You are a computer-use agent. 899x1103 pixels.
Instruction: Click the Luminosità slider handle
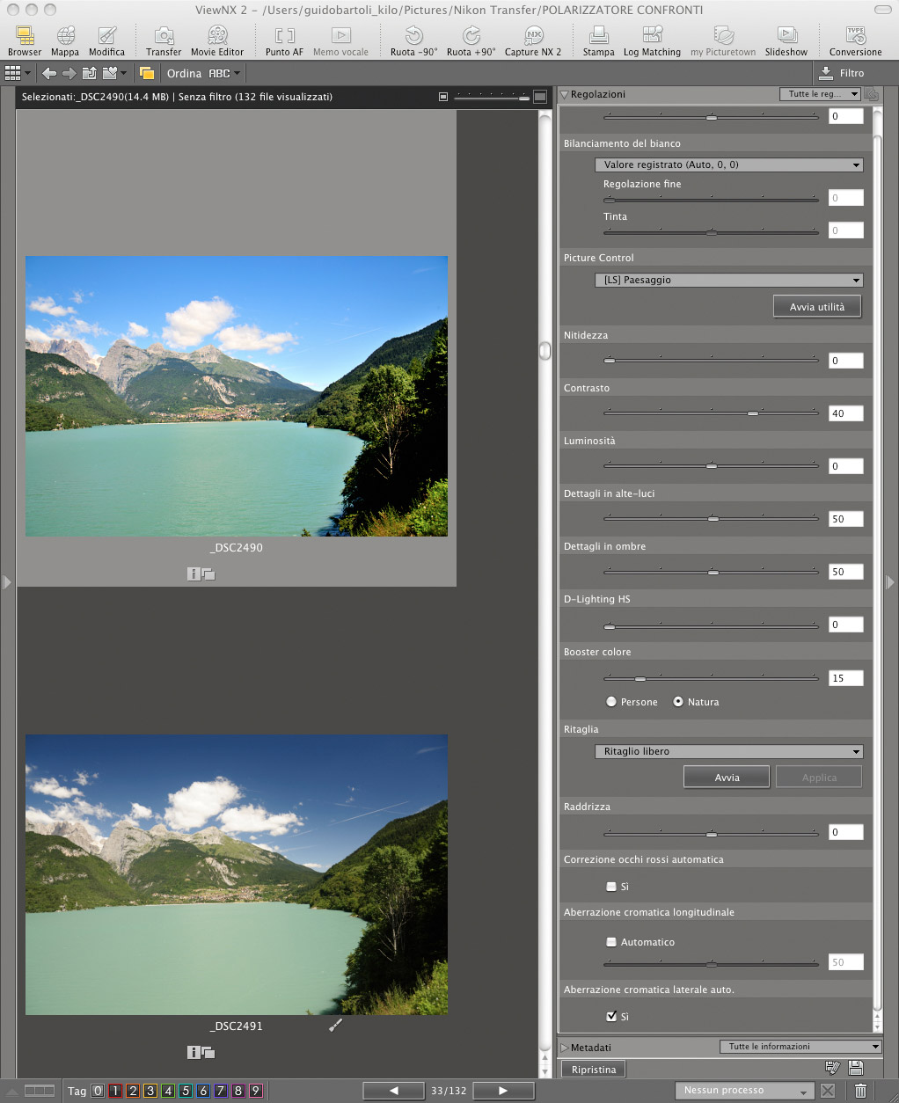pos(712,465)
